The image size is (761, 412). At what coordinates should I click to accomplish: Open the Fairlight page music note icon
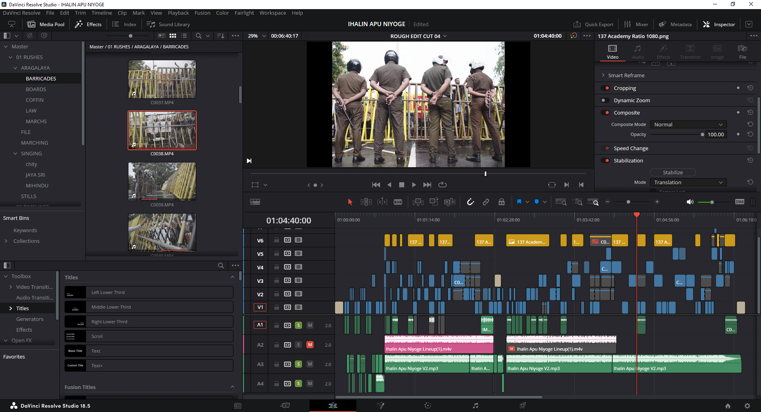click(x=475, y=405)
